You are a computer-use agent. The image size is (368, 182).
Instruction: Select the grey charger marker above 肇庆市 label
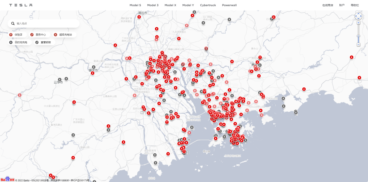point(94,67)
